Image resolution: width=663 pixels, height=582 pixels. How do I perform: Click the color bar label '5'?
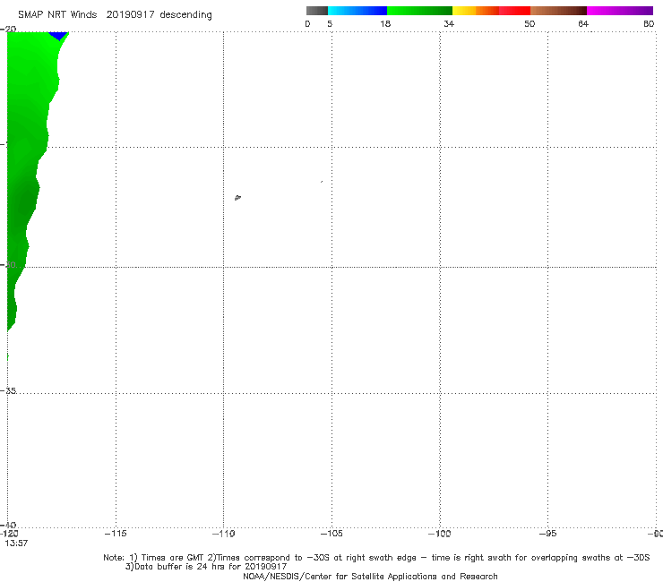click(330, 23)
